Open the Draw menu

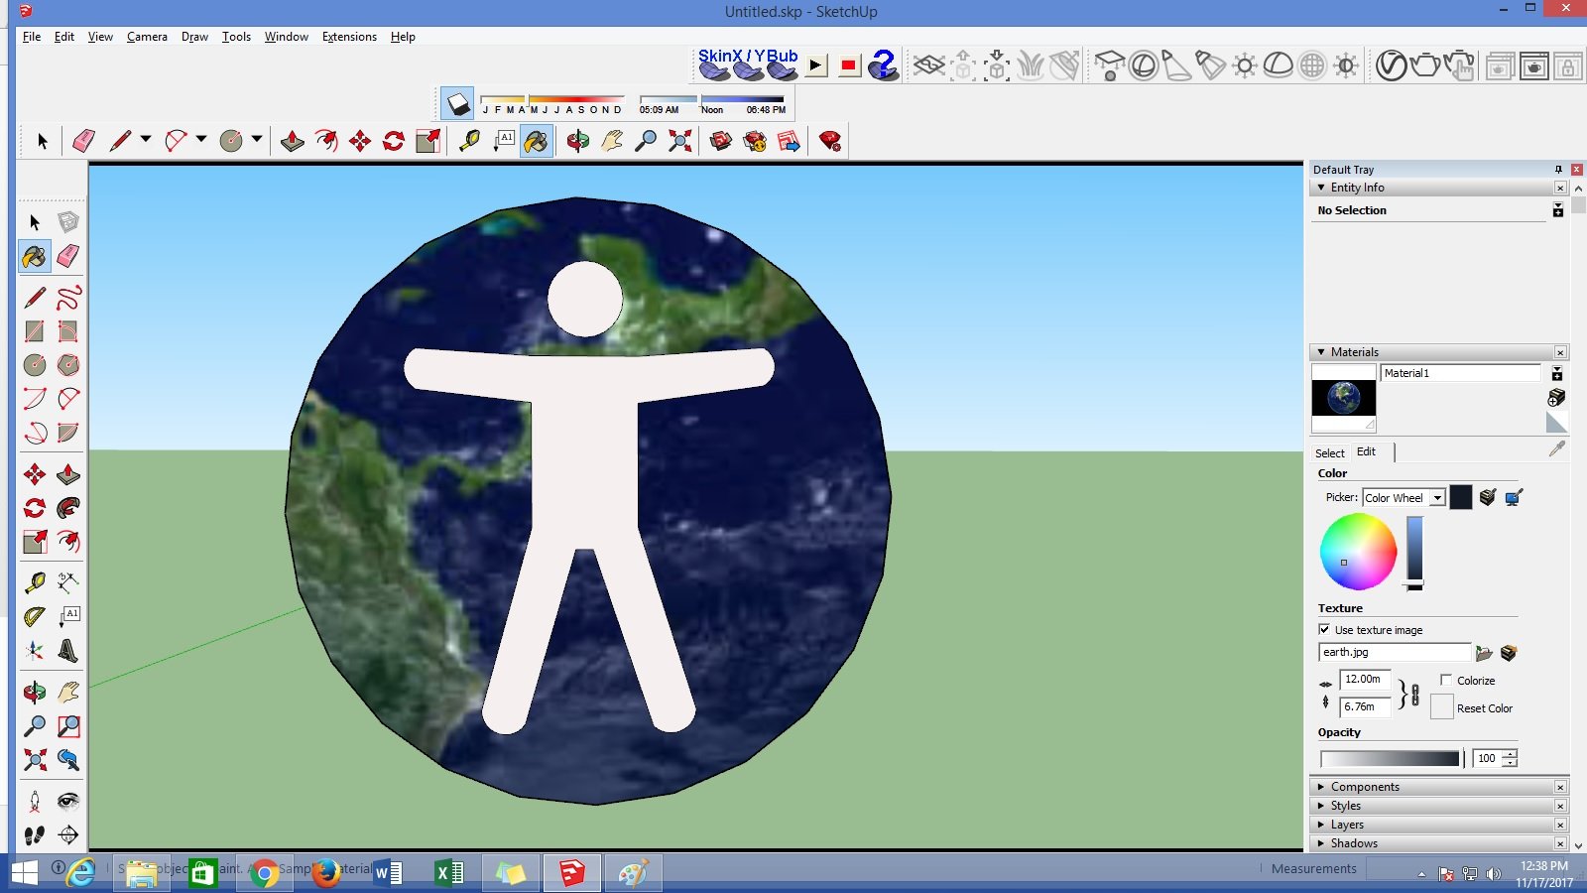[x=194, y=37]
